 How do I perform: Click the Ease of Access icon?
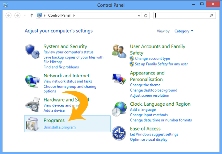coord(119,133)
